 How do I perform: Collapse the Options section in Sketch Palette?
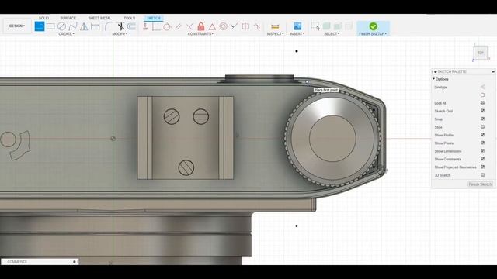point(434,79)
